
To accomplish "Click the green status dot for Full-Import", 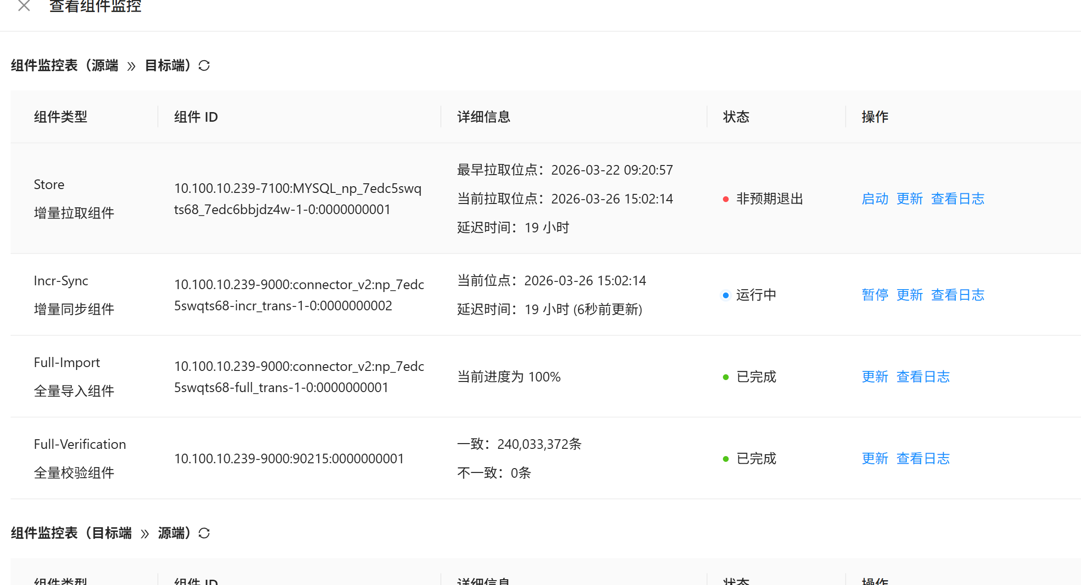I will click(x=726, y=377).
